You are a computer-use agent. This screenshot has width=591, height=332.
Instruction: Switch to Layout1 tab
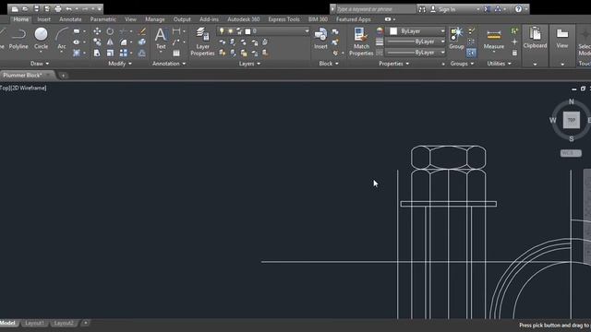35,323
